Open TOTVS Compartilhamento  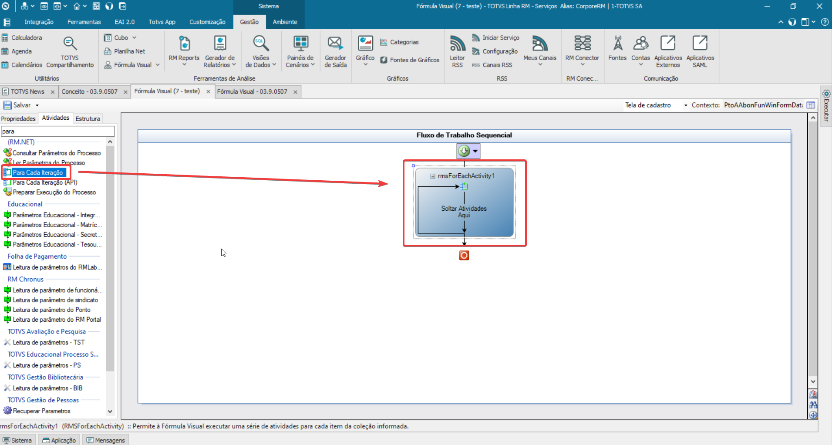click(70, 52)
